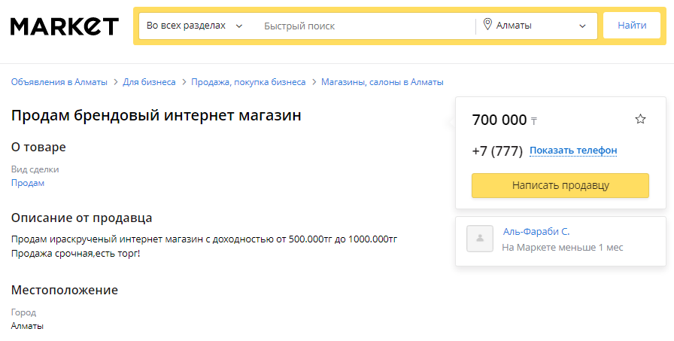The image size is (674, 341).
Task: Click the О товаре heading
Action: click(38, 147)
